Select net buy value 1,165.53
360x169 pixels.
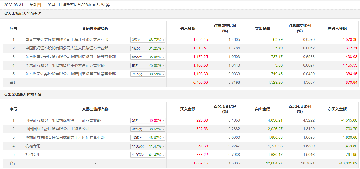click(x=350, y=65)
